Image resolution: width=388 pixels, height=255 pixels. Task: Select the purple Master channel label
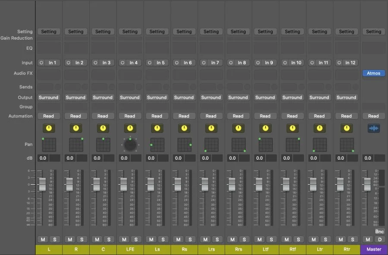pos(374,249)
